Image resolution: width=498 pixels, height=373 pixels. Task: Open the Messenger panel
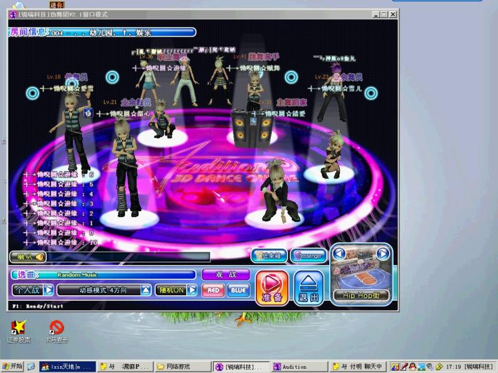308,256
